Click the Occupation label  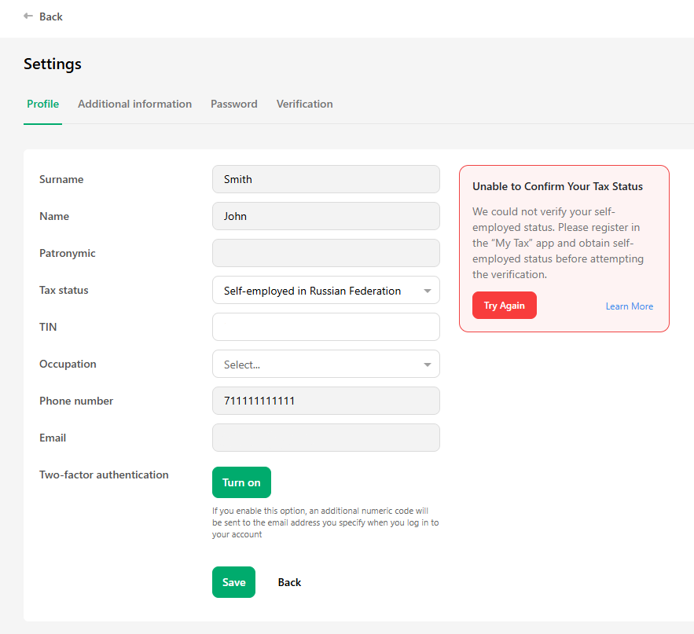click(68, 364)
